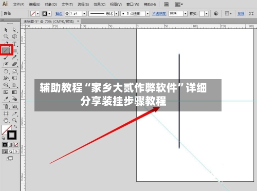
Task: Click the Isolate Selected Object icon
Action: [251, 13]
